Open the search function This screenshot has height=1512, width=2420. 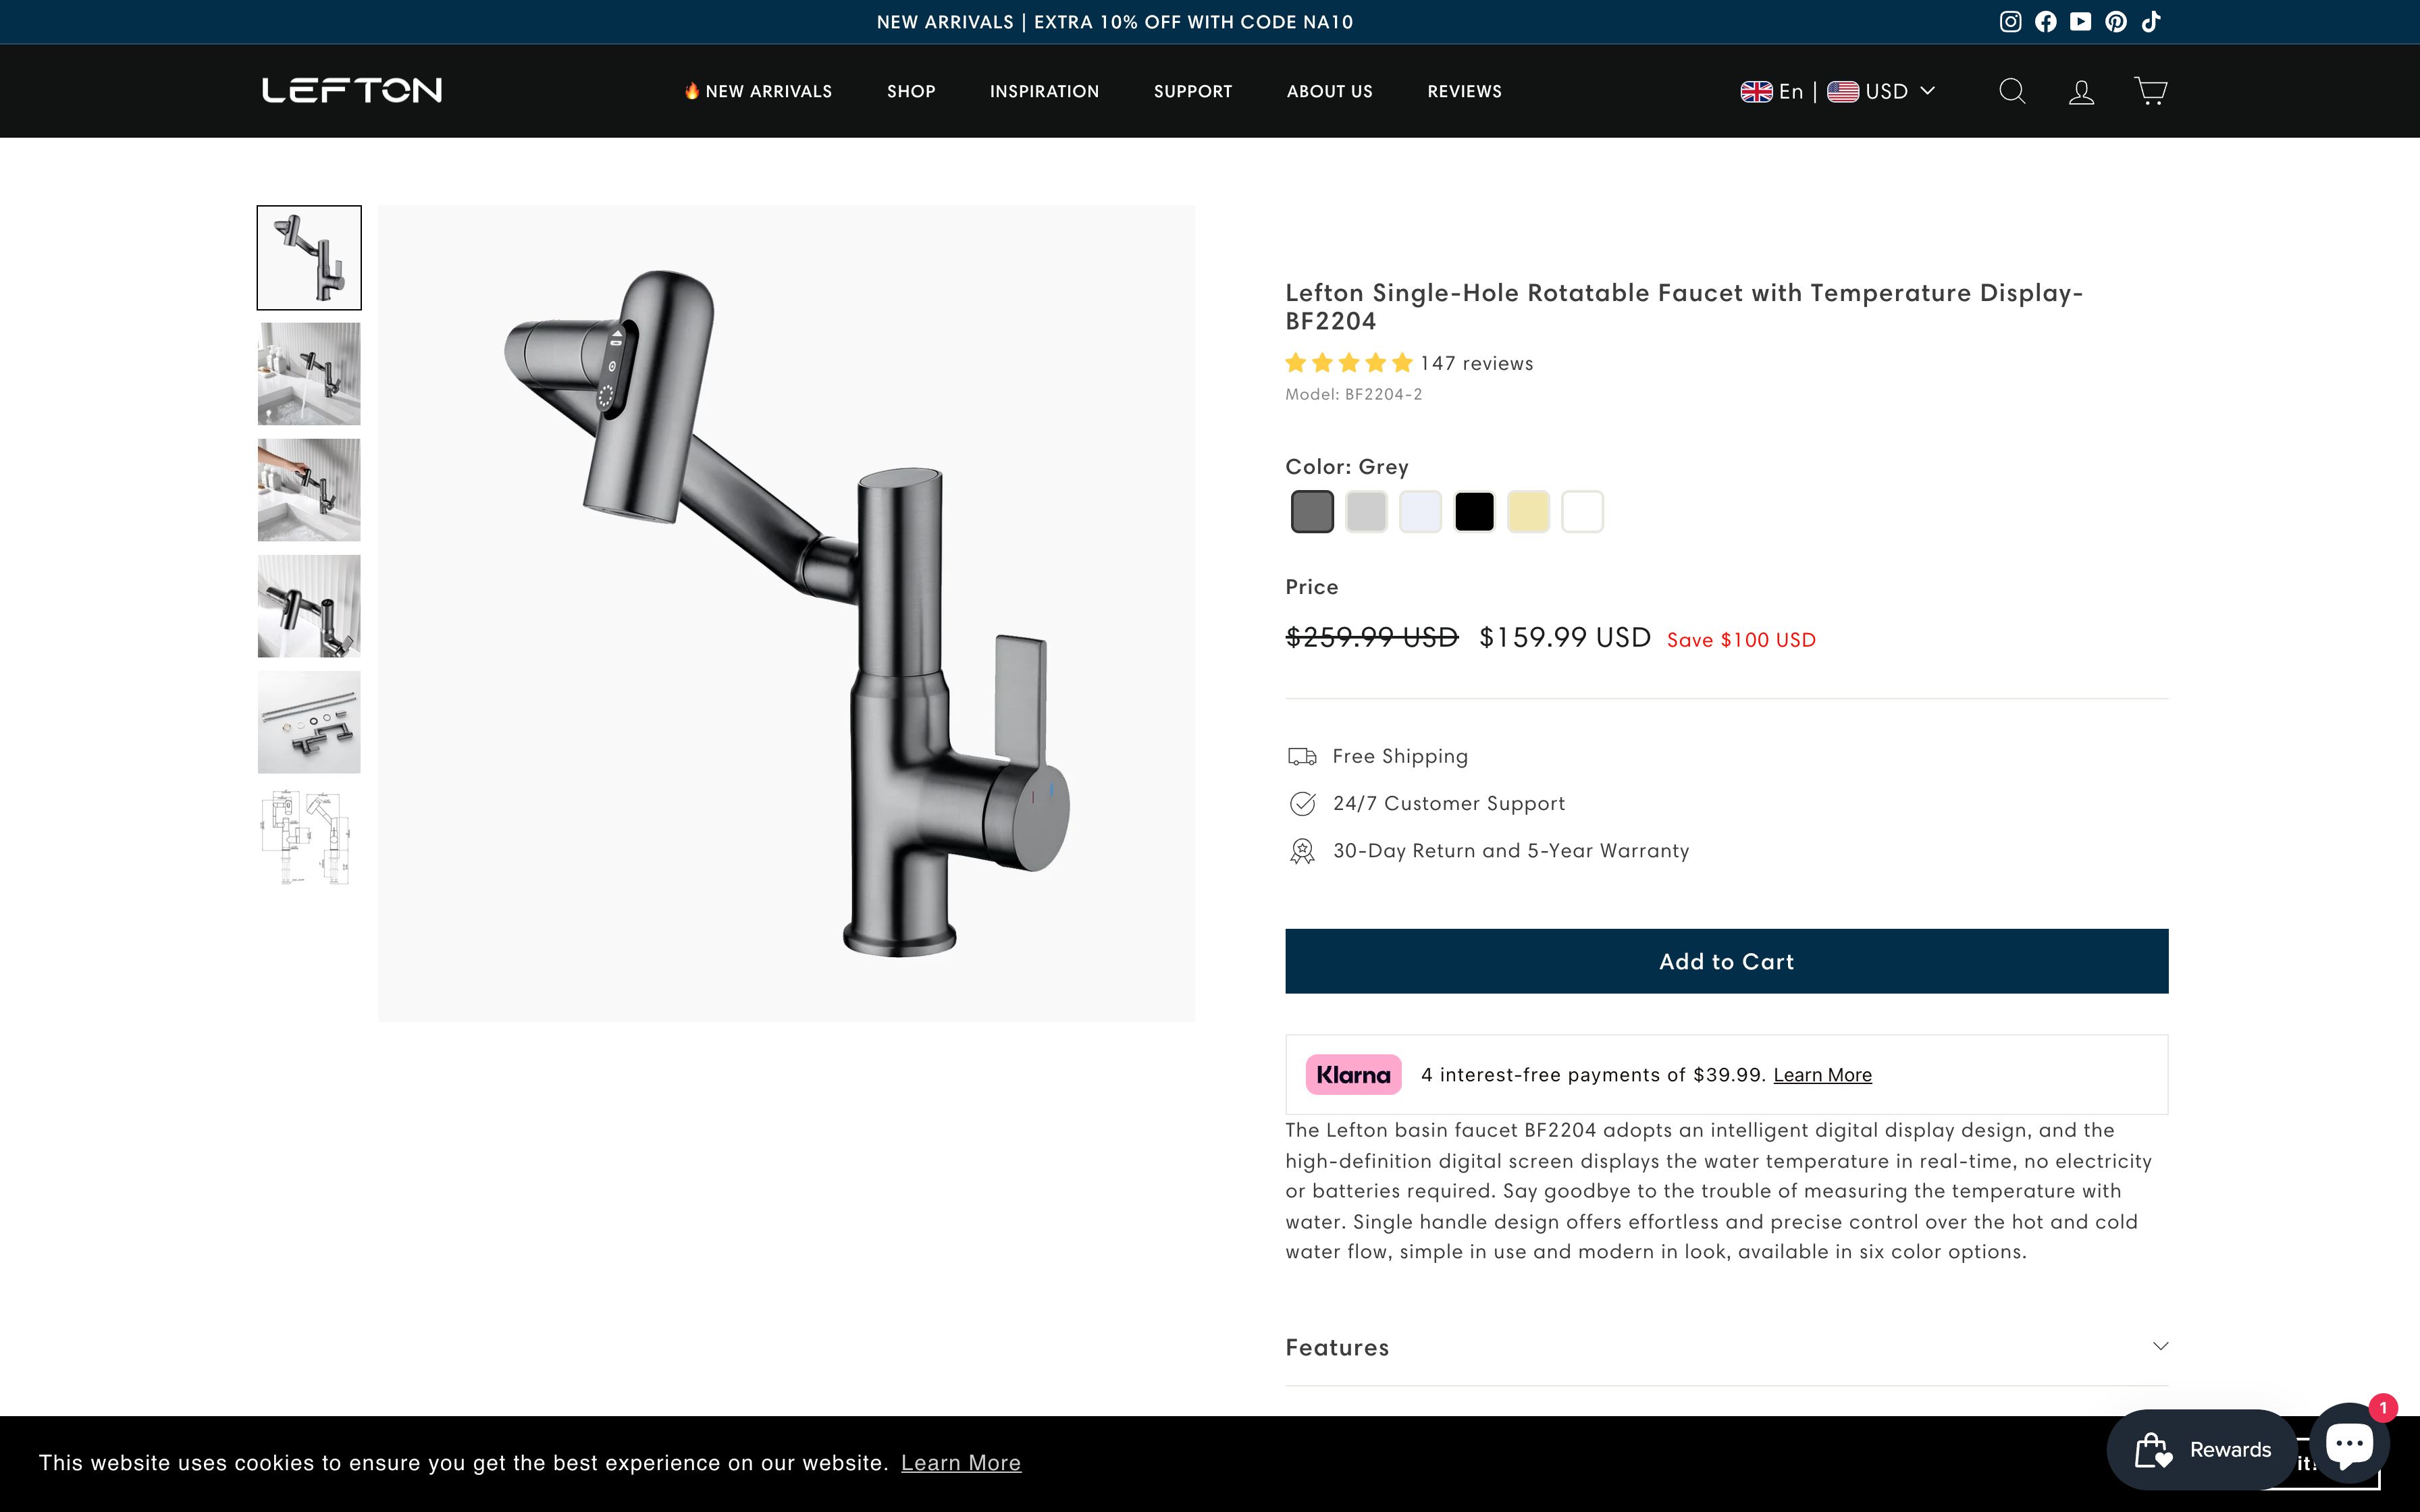point(2011,91)
